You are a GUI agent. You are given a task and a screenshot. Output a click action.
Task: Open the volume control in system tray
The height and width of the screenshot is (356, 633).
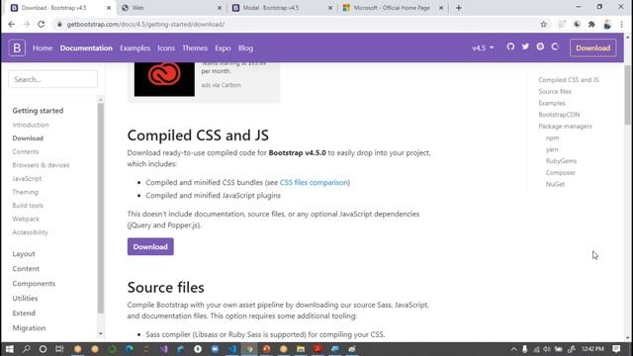(x=547, y=349)
